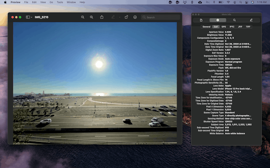The height and width of the screenshot is (168, 270).
Task: Select the Lens Model iPhone 12 Pro value
Action: point(238,88)
